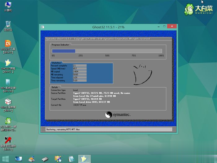217x163 pixels.
Task: Click the notepad taskbar icon
Action: [71, 159]
